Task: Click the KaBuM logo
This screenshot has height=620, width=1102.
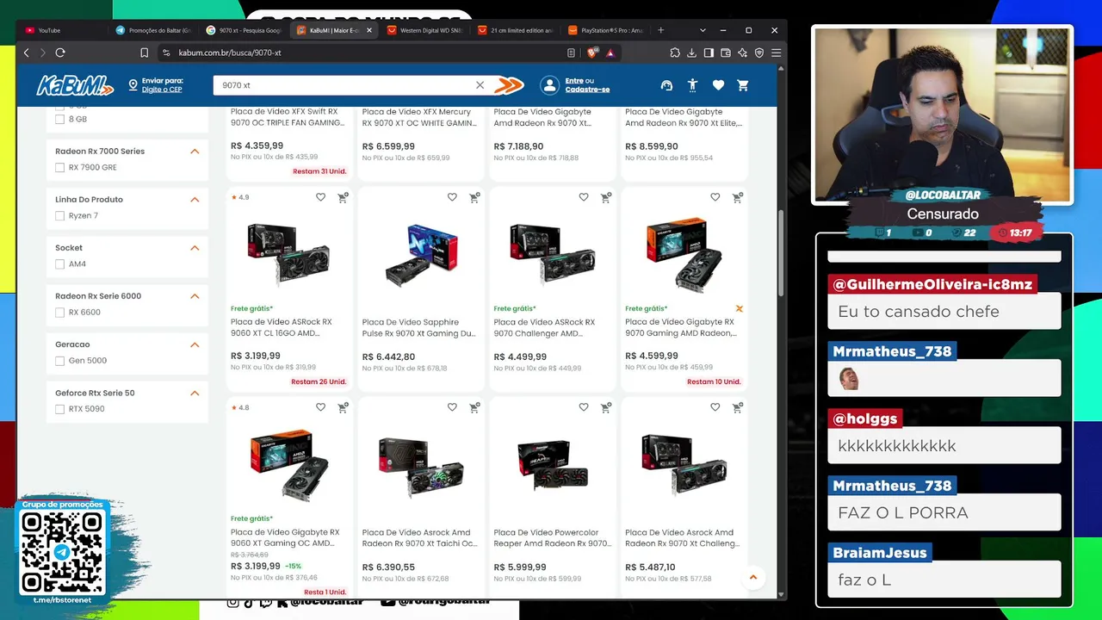Action: click(x=75, y=85)
